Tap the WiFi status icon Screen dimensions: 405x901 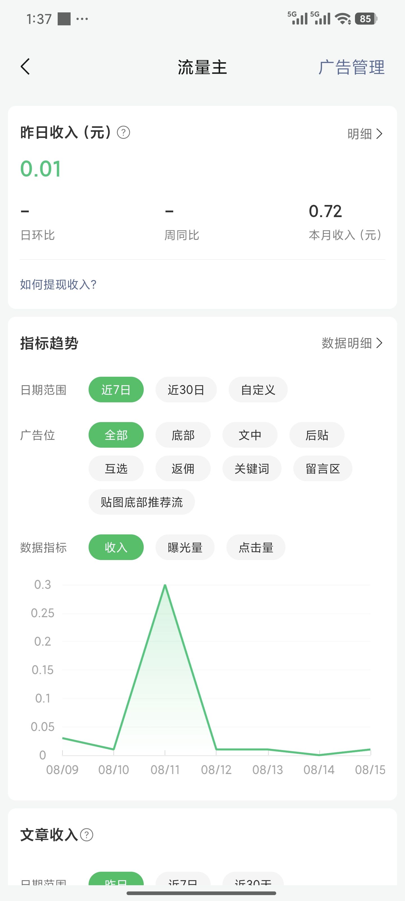click(343, 19)
